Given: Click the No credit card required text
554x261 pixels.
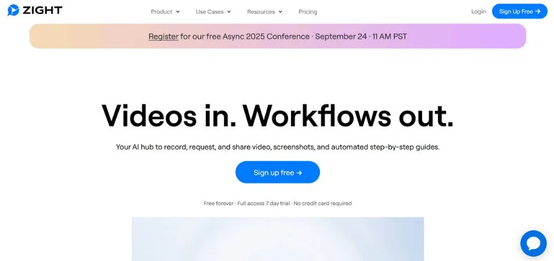Looking at the screenshot, I should [x=323, y=203].
